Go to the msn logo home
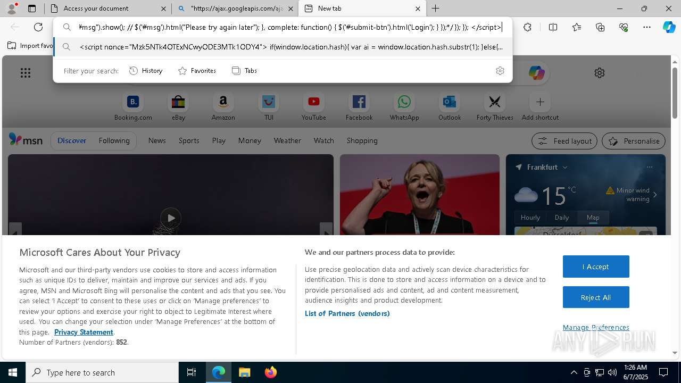The image size is (681, 383). click(26, 140)
